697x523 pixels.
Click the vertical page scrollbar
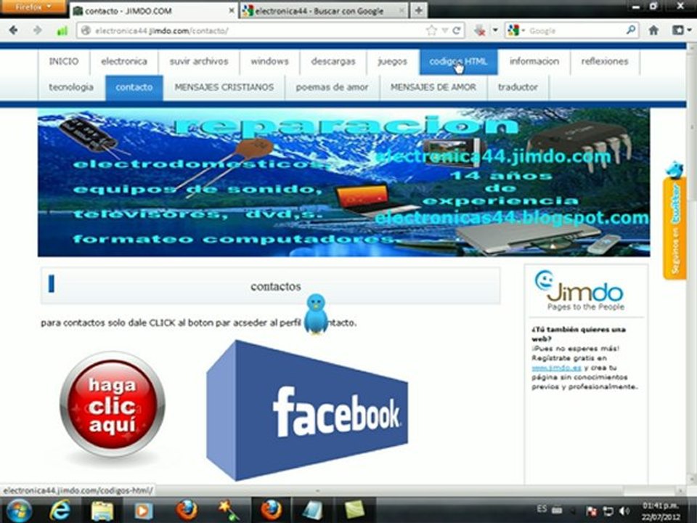692,262
